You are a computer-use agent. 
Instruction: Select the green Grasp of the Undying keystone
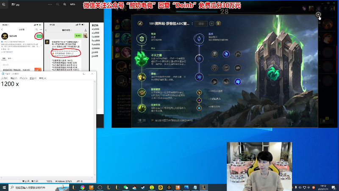[142, 59]
